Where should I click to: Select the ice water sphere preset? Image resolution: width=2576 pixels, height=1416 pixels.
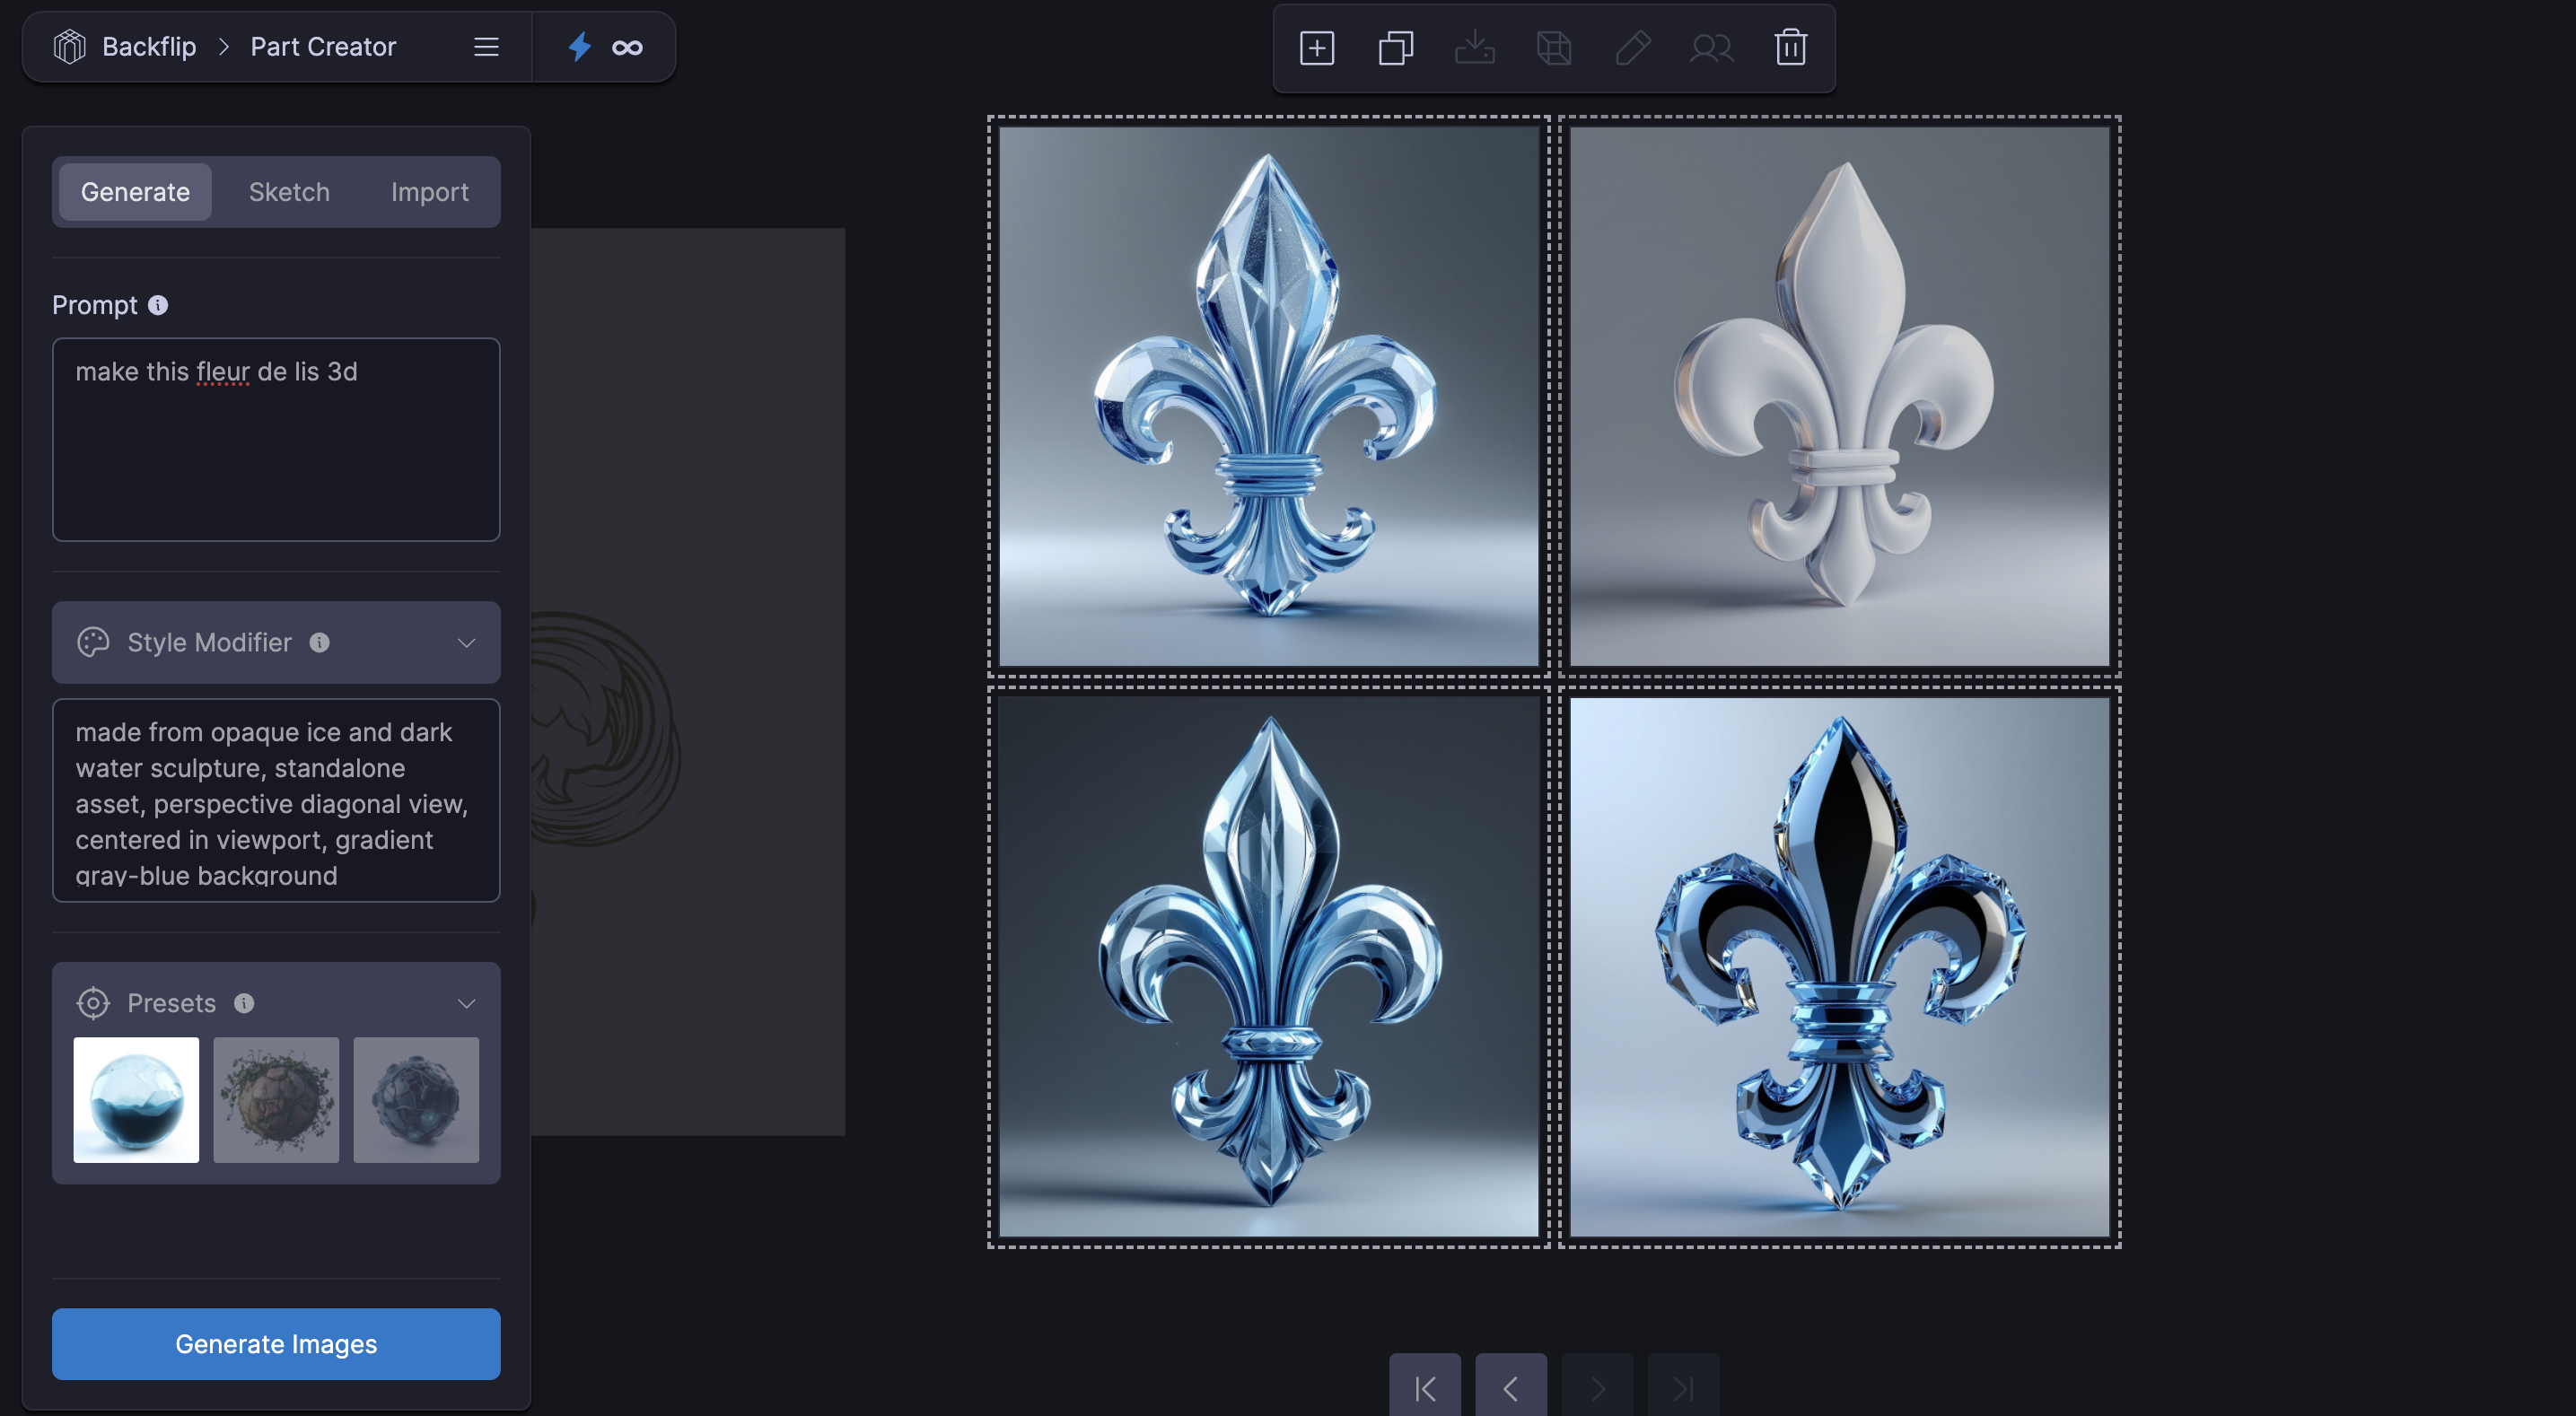point(136,1100)
